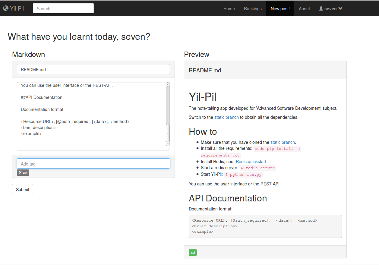
Task: Click the '##API Documentation' line in editor
Action: (x=42, y=97)
